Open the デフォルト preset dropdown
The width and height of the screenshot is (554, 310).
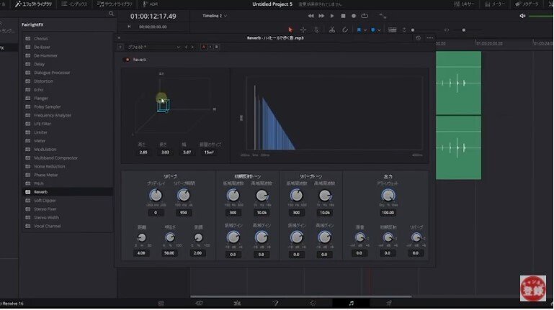[153, 47]
